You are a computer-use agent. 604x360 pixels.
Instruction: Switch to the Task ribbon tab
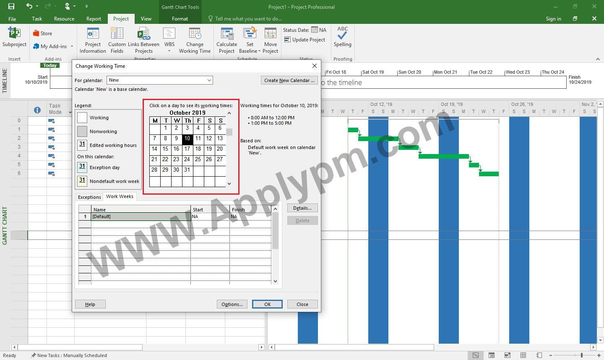(37, 19)
